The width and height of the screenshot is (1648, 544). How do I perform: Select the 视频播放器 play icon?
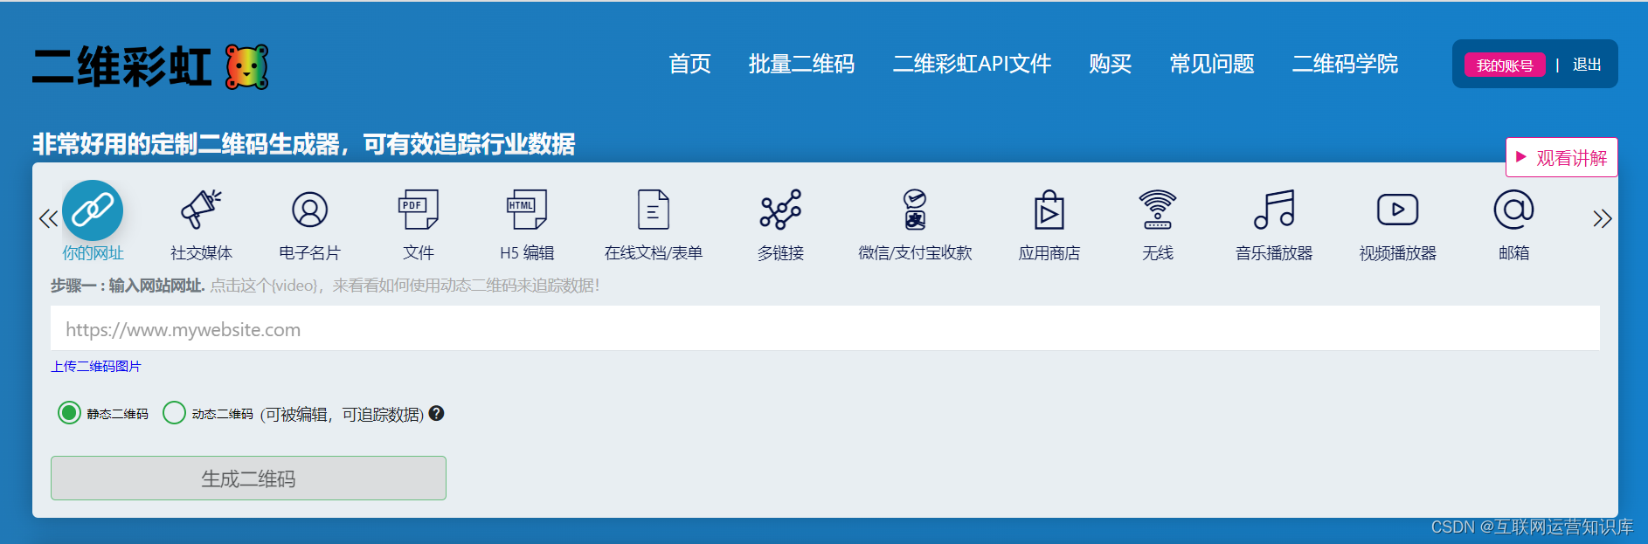coord(1398,210)
